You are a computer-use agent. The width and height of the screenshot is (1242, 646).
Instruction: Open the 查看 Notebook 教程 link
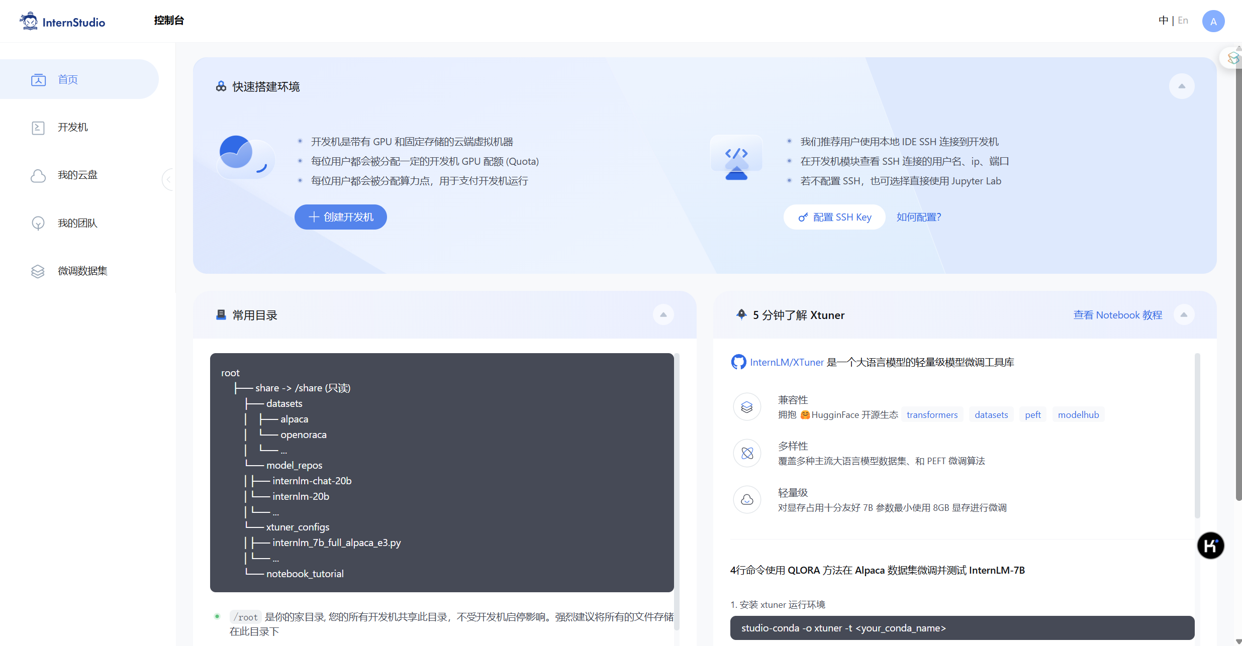click(1118, 315)
